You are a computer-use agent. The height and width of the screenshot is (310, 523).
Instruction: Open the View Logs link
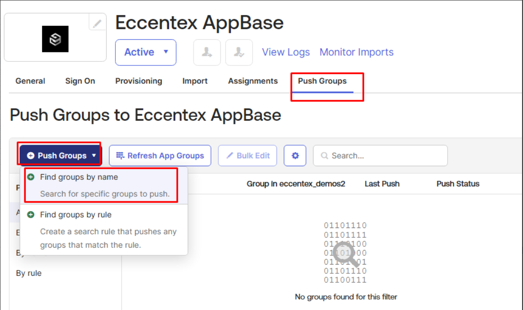pos(286,52)
